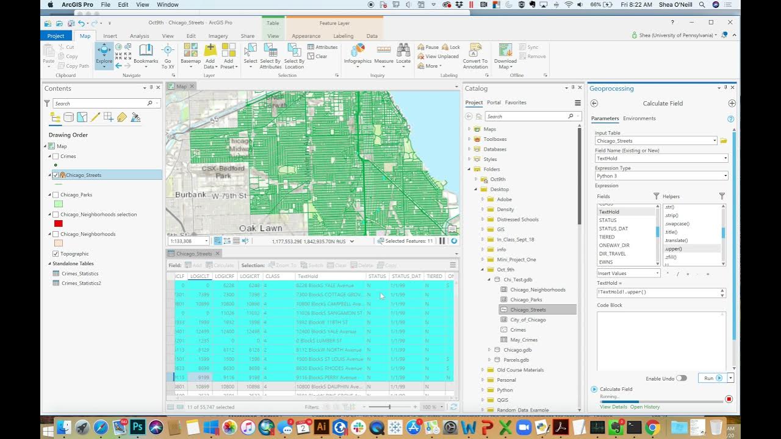The height and width of the screenshot is (439, 781).
Task: Open Geoprocessing help question mark
Action: tap(730, 119)
